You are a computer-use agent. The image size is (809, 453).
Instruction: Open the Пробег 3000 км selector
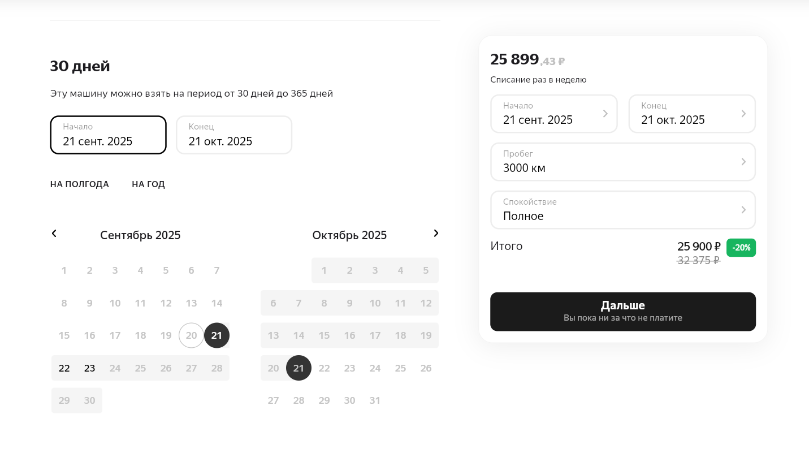click(622, 162)
